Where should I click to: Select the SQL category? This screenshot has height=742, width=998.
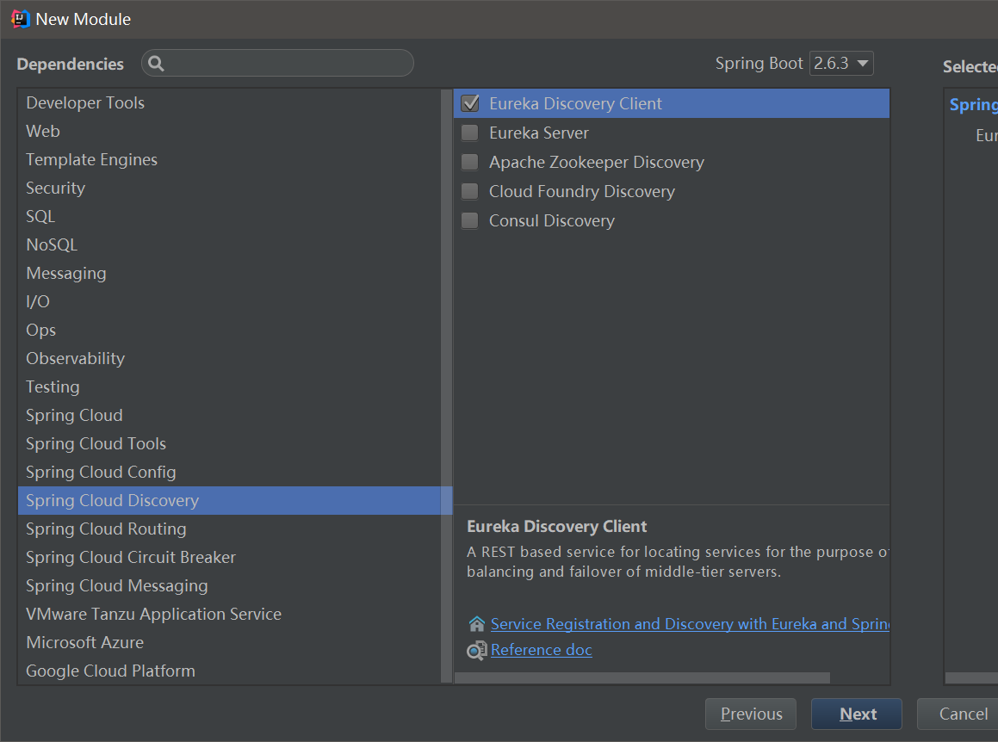229,216
